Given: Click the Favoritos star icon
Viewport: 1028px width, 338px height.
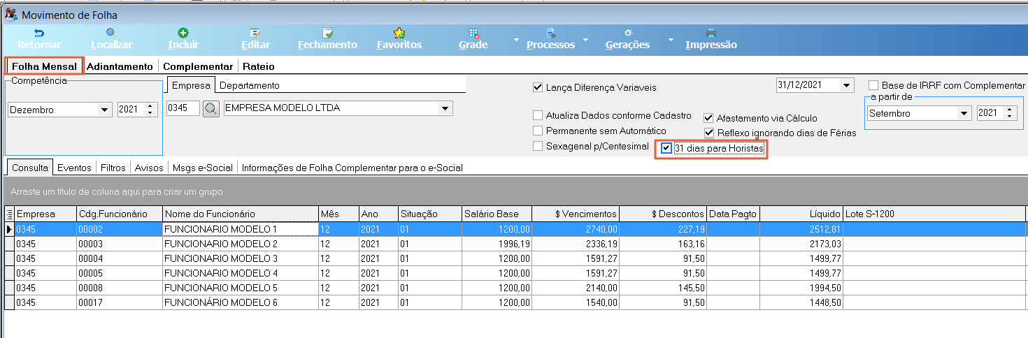Looking at the screenshot, I should [399, 33].
